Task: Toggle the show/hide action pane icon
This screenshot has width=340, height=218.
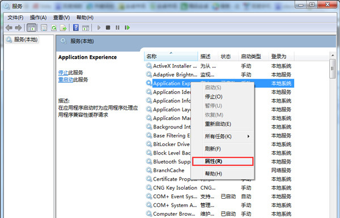Action: click(86, 28)
